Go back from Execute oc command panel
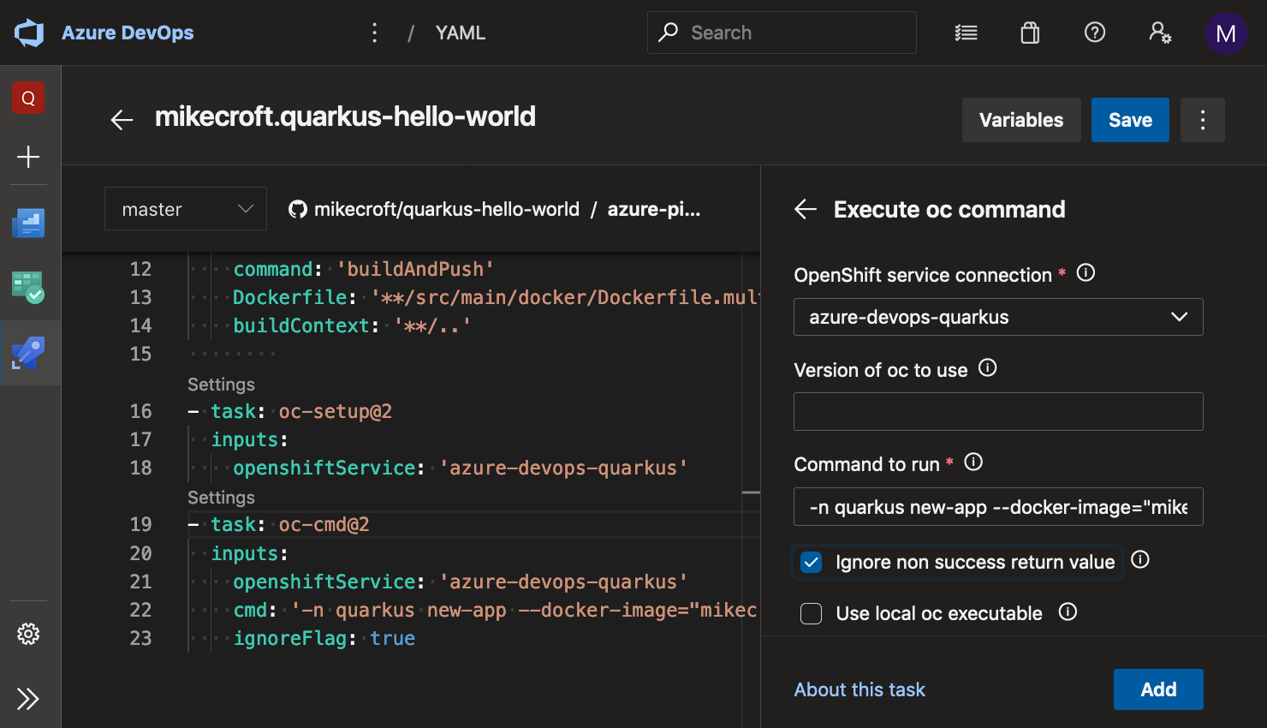 coord(806,209)
